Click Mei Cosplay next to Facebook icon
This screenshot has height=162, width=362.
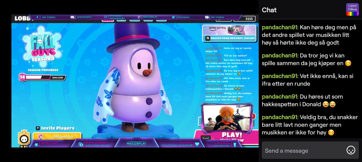(x=49, y=17)
